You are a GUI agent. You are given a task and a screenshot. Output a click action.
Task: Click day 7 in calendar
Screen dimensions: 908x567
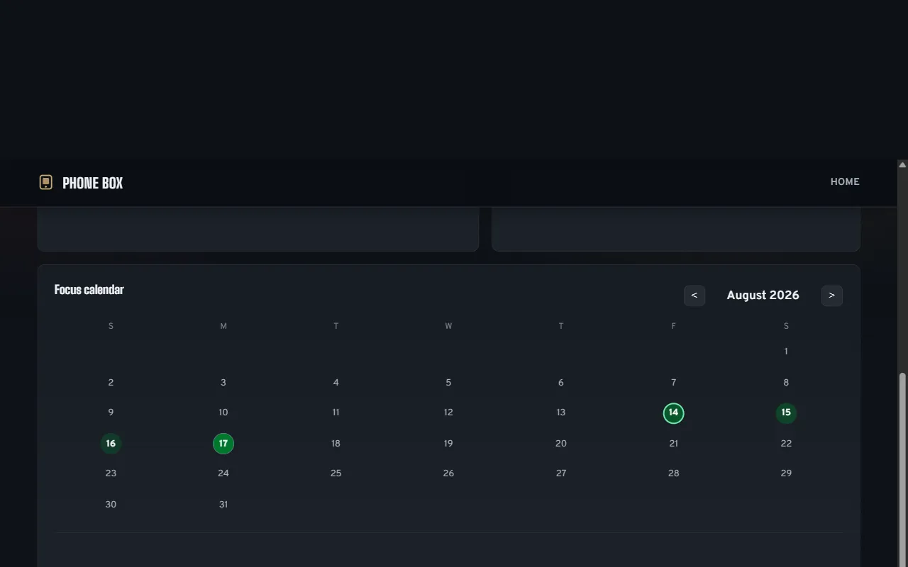pyautogui.click(x=673, y=383)
